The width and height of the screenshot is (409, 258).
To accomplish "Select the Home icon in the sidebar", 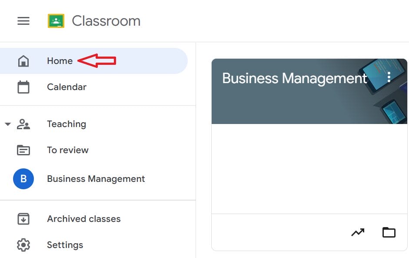I will point(24,60).
